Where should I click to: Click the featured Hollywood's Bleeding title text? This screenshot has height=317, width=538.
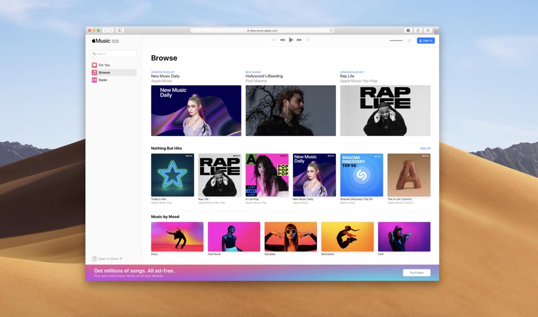click(264, 76)
